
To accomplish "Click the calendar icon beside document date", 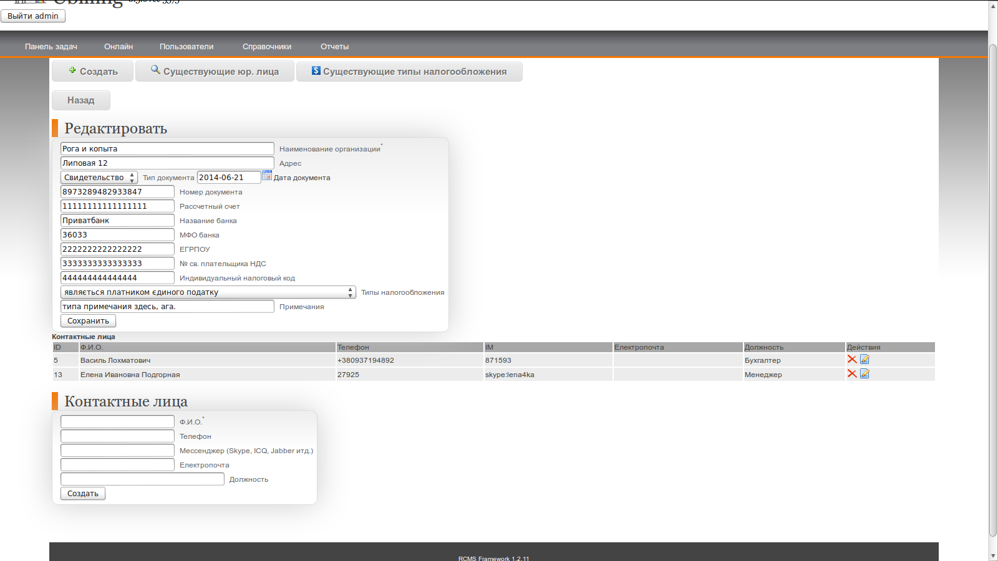I will (x=267, y=176).
